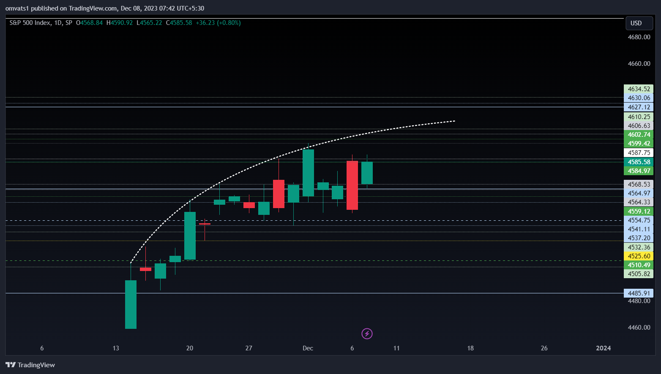Click the purple lightning event icon
This screenshot has width=661, height=374.
(x=367, y=334)
